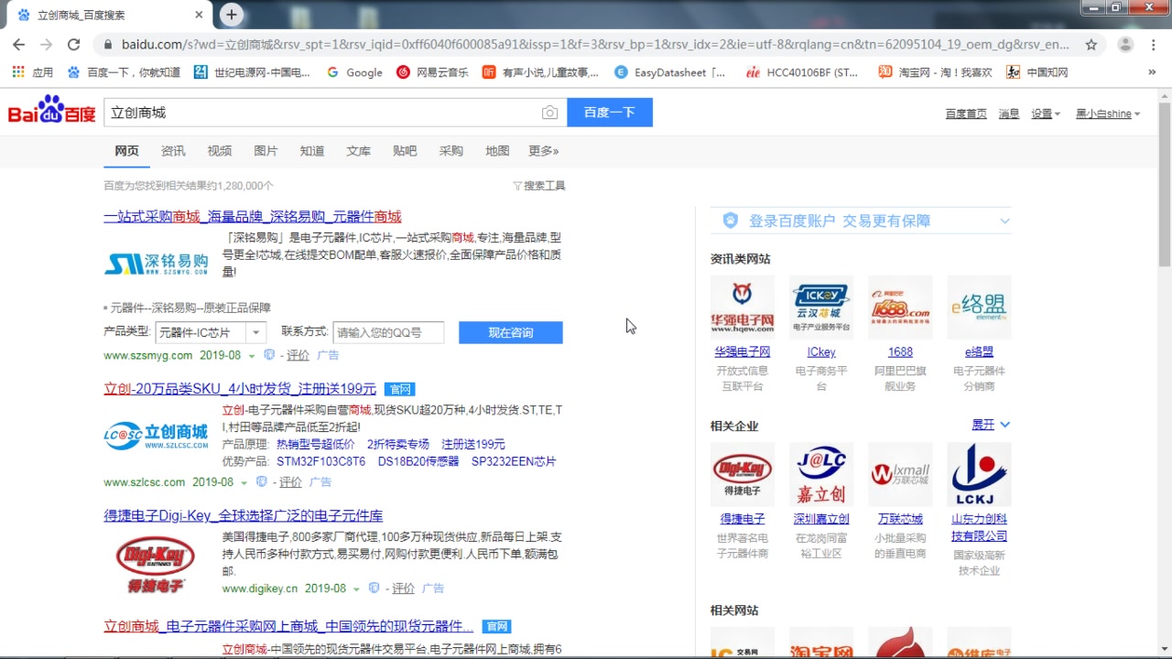Viewport: 1172px width, 659px height.
Task: Switch to the 视频 tab
Action: pyautogui.click(x=220, y=151)
